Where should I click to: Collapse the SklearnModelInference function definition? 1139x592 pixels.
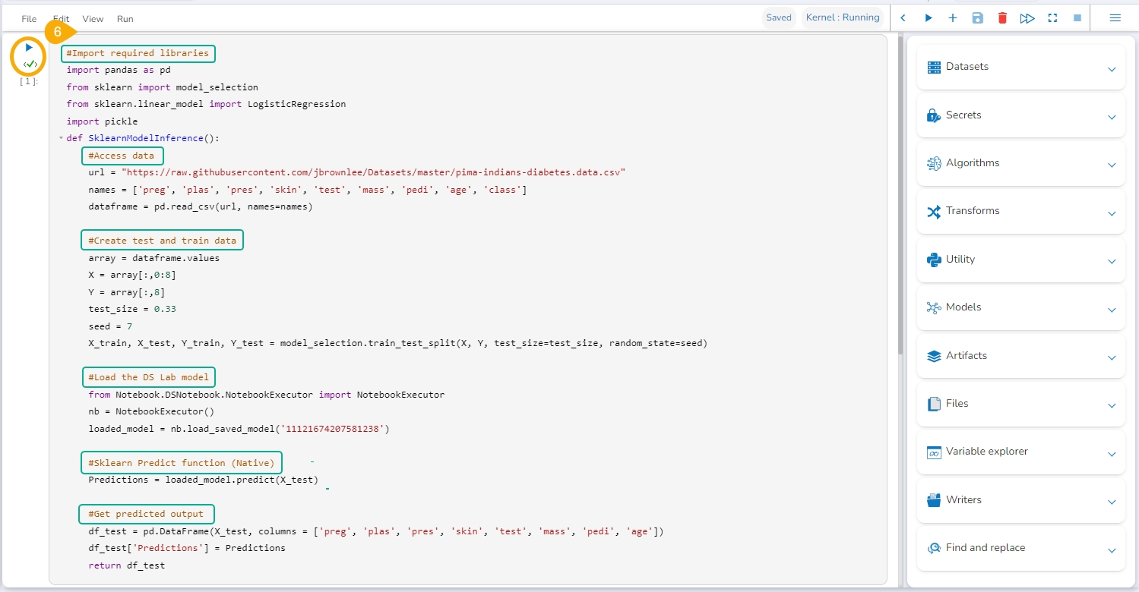pyautogui.click(x=61, y=138)
